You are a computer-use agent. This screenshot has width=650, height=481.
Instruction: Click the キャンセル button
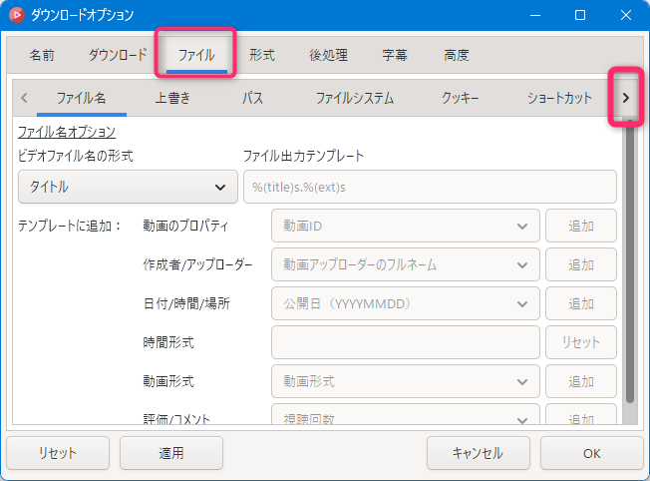coord(479,453)
